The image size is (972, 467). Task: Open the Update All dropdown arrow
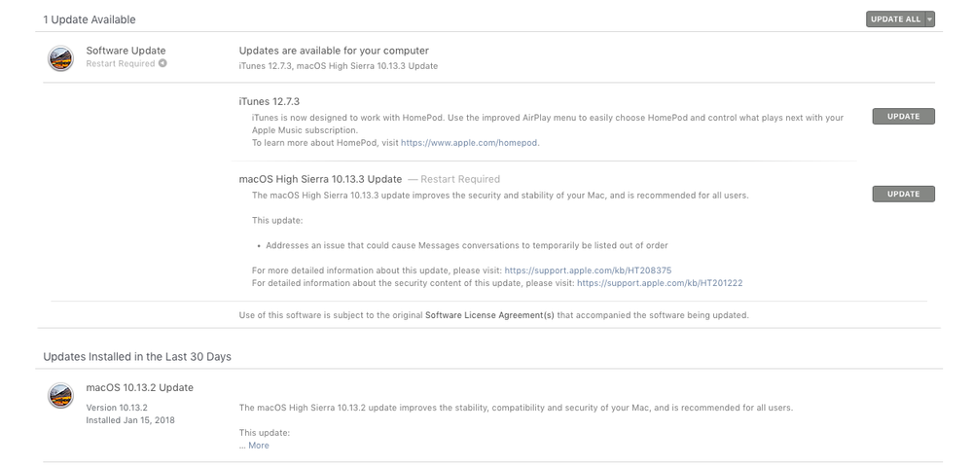click(930, 19)
